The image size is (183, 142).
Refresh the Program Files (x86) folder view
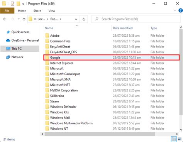tap(84, 19)
